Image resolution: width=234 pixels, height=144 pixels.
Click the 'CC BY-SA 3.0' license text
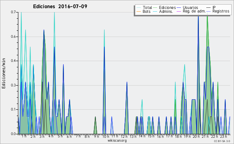click(x=222, y=141)
